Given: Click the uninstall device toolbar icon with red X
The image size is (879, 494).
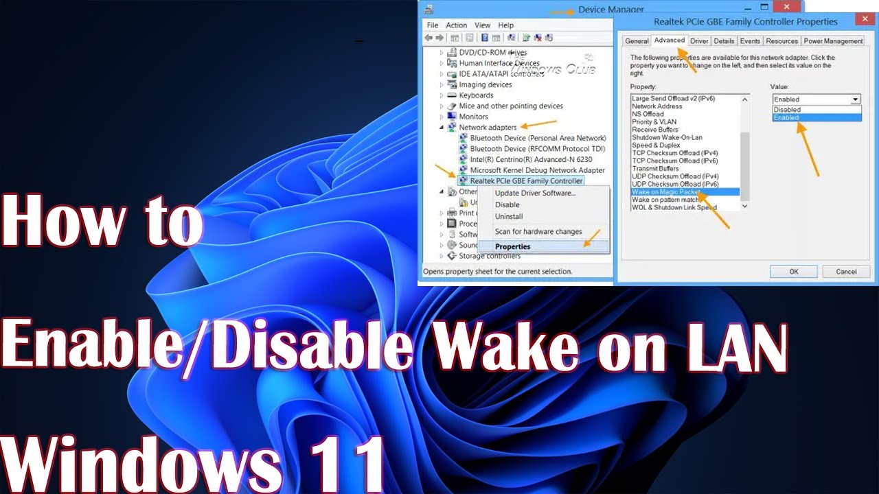Looking at the screenshot, I should (x=538, y=38).
